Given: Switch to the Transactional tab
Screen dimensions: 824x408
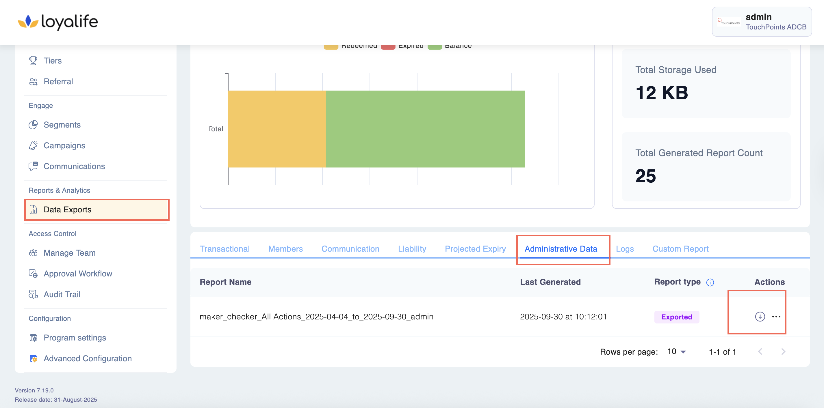Looking at the screenshot, I should pos(224,248).
